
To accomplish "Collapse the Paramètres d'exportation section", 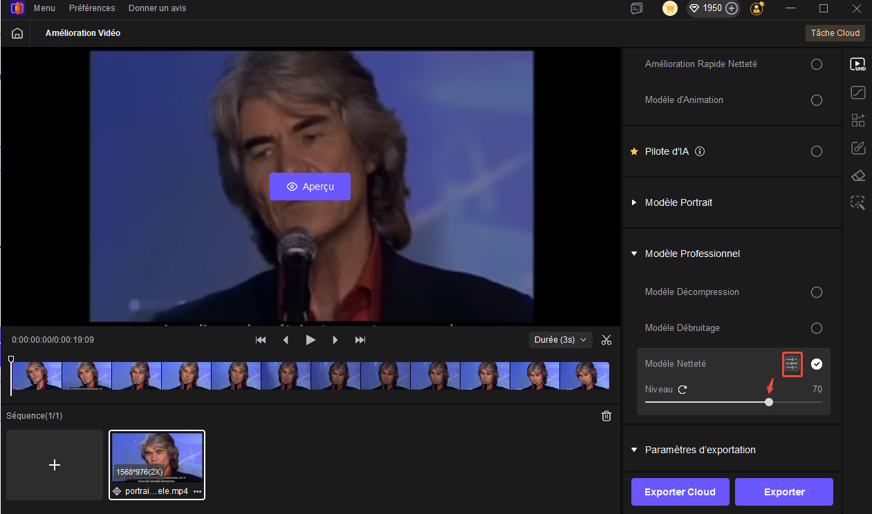I will click(x=634, y=450).
